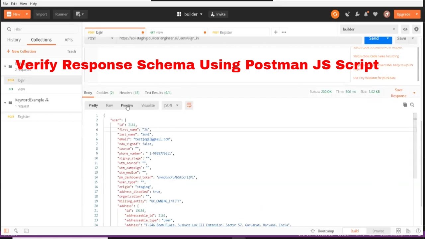Click the heart icon in header
The width and height of the screenshot is (425, 239).
pos(375,14)
